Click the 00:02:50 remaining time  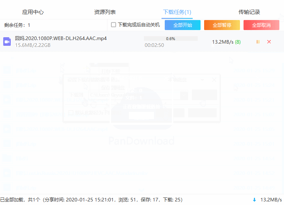coord(154,45)
